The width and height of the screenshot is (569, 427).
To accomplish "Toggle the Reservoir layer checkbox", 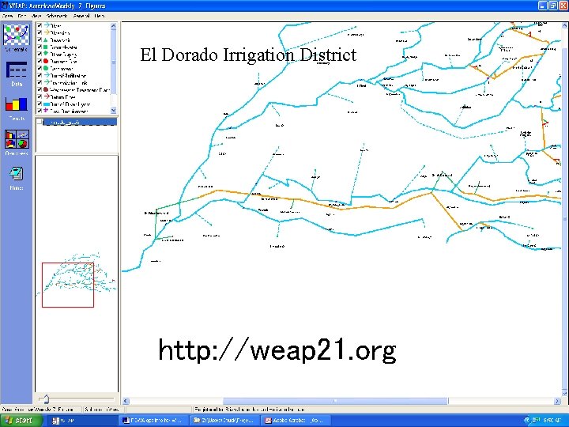I will coord(40,40).
